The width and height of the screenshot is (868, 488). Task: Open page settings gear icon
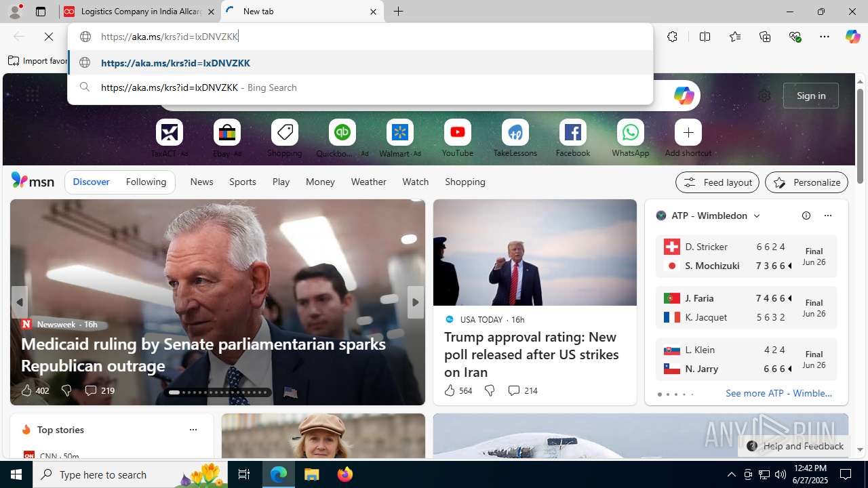[764, 96]
